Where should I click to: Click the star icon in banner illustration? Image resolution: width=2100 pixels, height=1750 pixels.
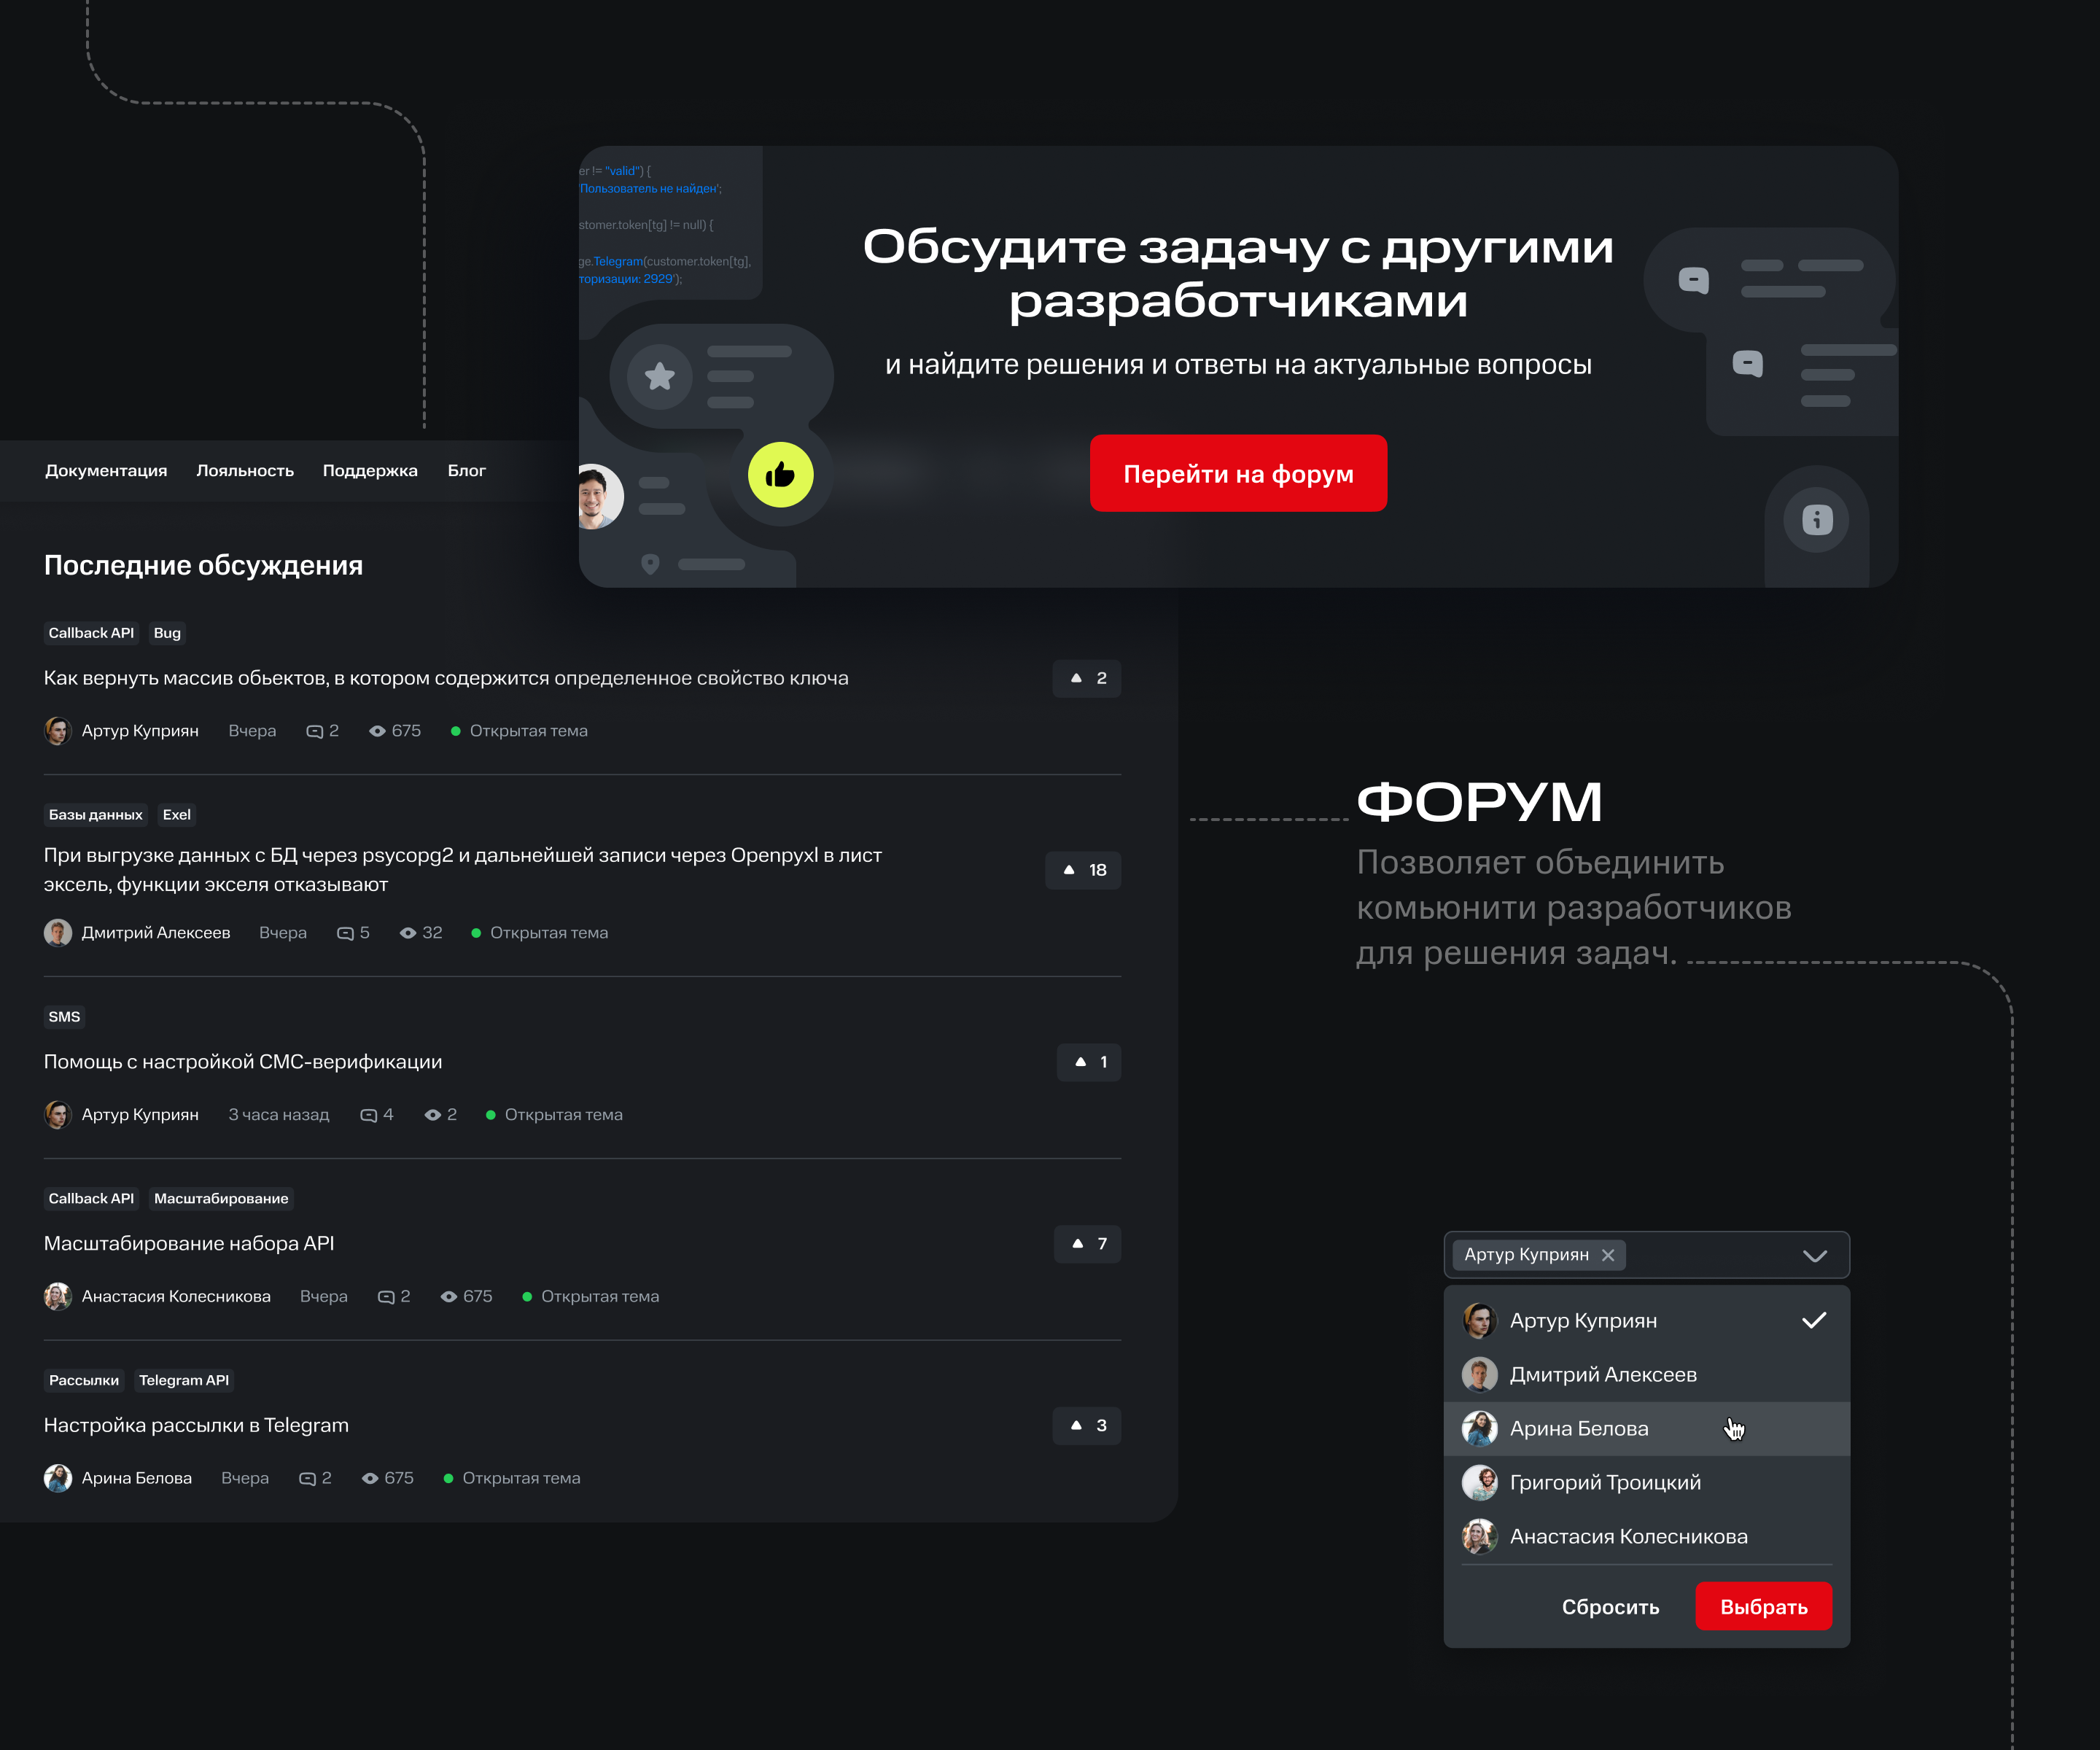(659, 377)
